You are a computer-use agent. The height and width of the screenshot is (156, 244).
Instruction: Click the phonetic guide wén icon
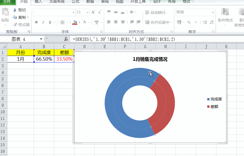tap(97, 22)
